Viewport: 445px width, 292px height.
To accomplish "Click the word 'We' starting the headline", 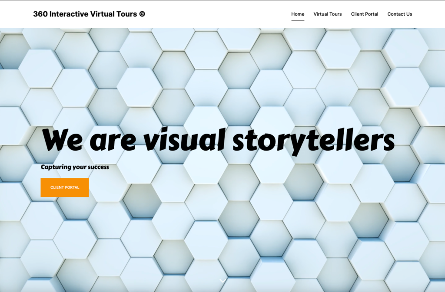I will click(x=63, y=140).
